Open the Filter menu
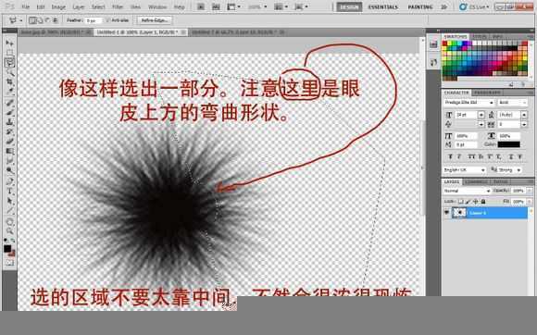This screenshot has height=335, width=537. pyautogui.click(x=118, y=6)
